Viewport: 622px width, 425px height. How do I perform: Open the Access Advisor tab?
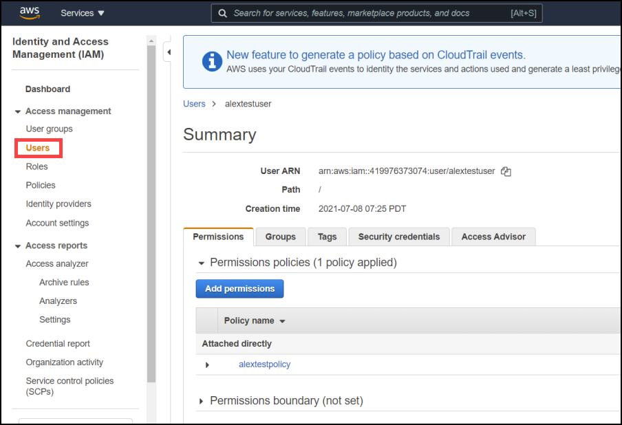point(493,237)
